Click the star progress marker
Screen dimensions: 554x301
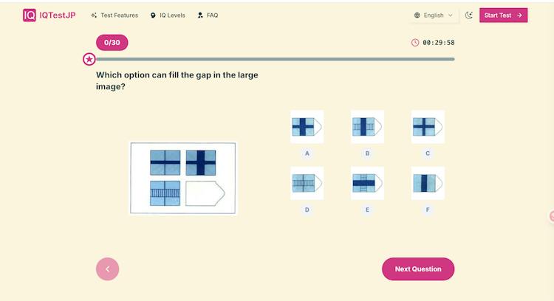point(89,59)
